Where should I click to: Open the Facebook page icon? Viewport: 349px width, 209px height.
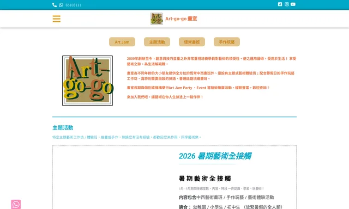tap(280, 4)
